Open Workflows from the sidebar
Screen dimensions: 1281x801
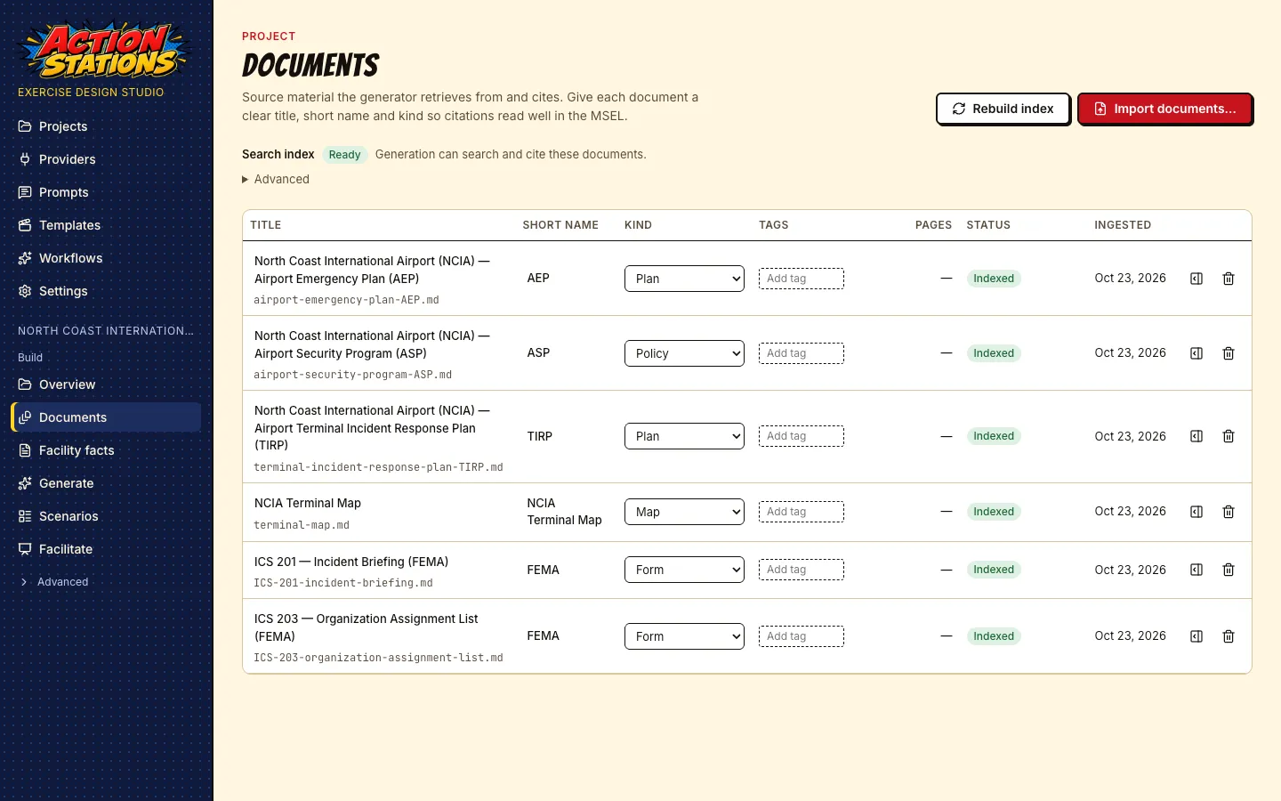pyautogui.click(x=106, y=258)
